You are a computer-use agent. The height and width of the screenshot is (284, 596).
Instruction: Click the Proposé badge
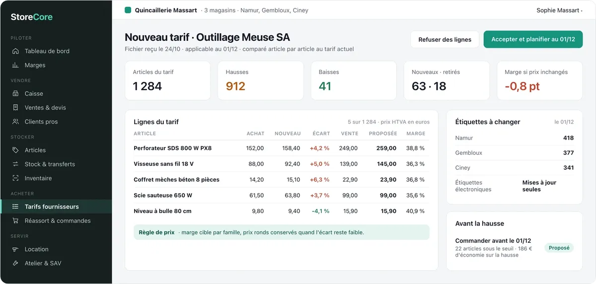coord(559,248)
